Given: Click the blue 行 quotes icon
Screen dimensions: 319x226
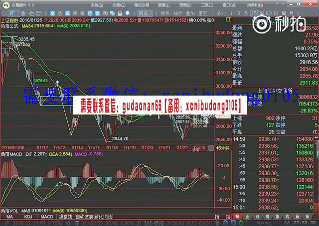Looking at the screenshot, I should tap(90, 13).
